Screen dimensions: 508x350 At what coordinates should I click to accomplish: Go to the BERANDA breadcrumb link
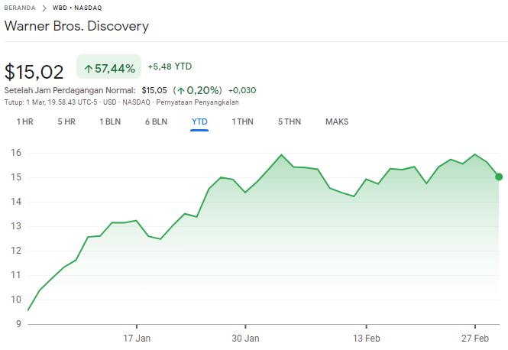click(x=20, y=8)
